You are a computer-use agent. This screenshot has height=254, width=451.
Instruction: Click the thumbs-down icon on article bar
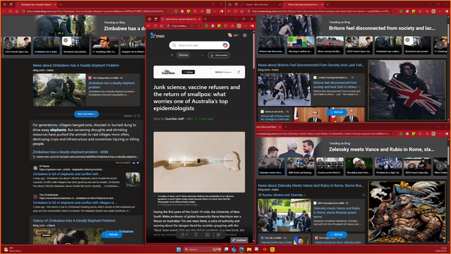click(x=196, y=234)
